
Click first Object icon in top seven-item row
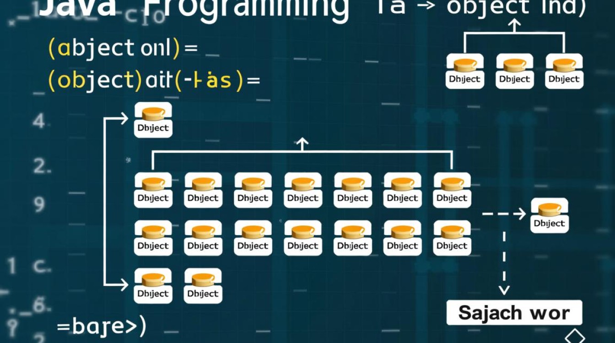(153, 190)
